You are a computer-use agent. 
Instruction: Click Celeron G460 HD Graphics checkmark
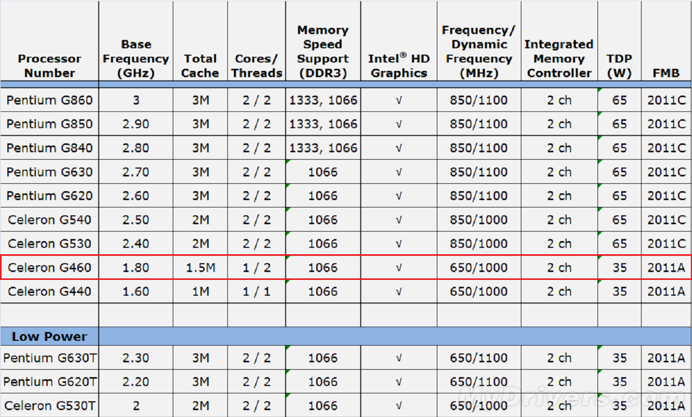pos(399,268)
